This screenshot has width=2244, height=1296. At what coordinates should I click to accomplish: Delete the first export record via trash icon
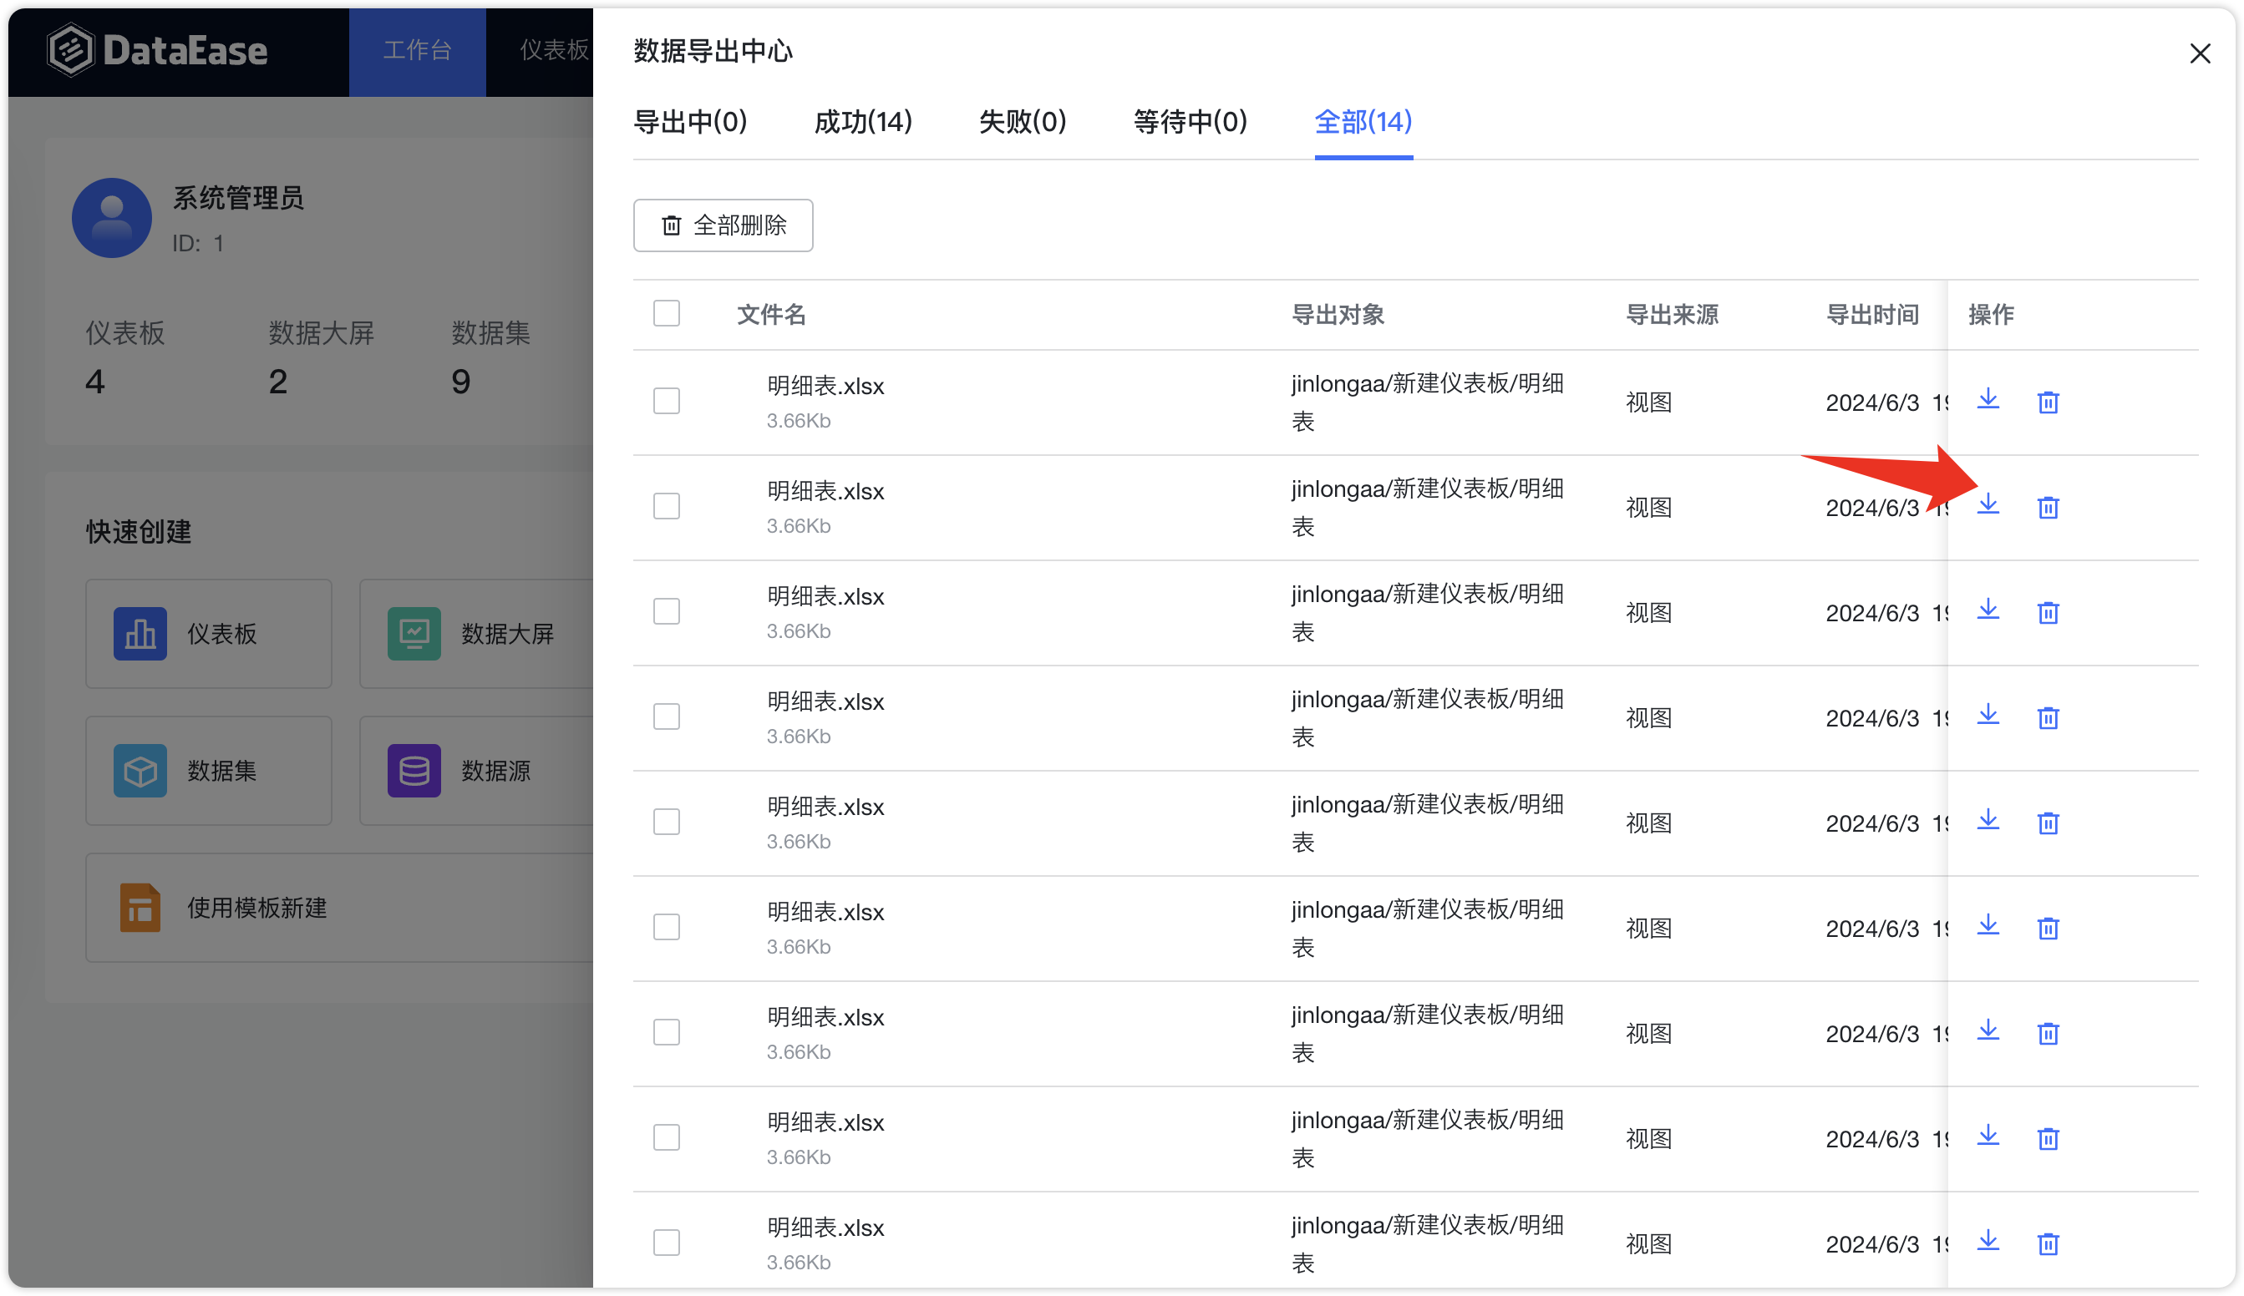click(2049, 402)
